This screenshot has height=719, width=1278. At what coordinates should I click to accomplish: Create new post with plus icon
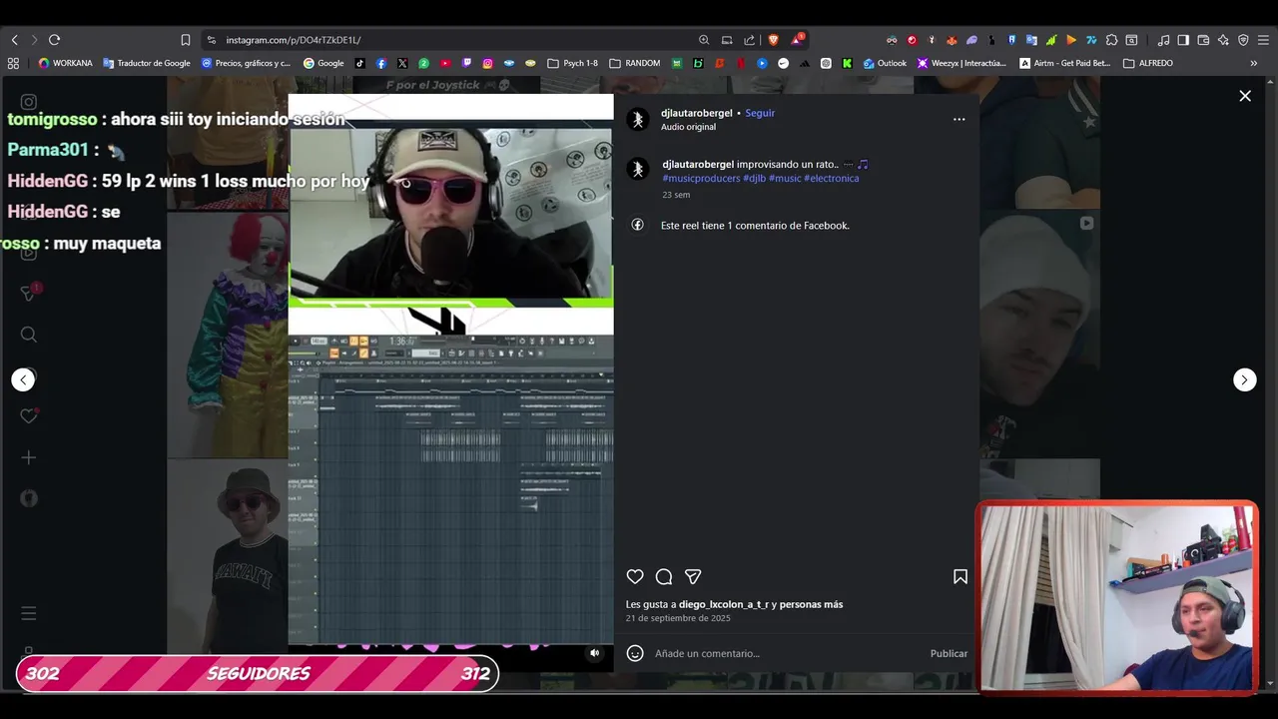[29, 457]
